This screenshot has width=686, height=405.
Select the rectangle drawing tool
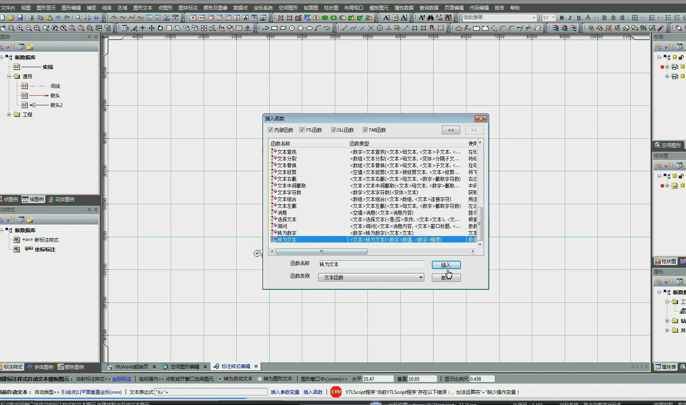tap(274, 28)
